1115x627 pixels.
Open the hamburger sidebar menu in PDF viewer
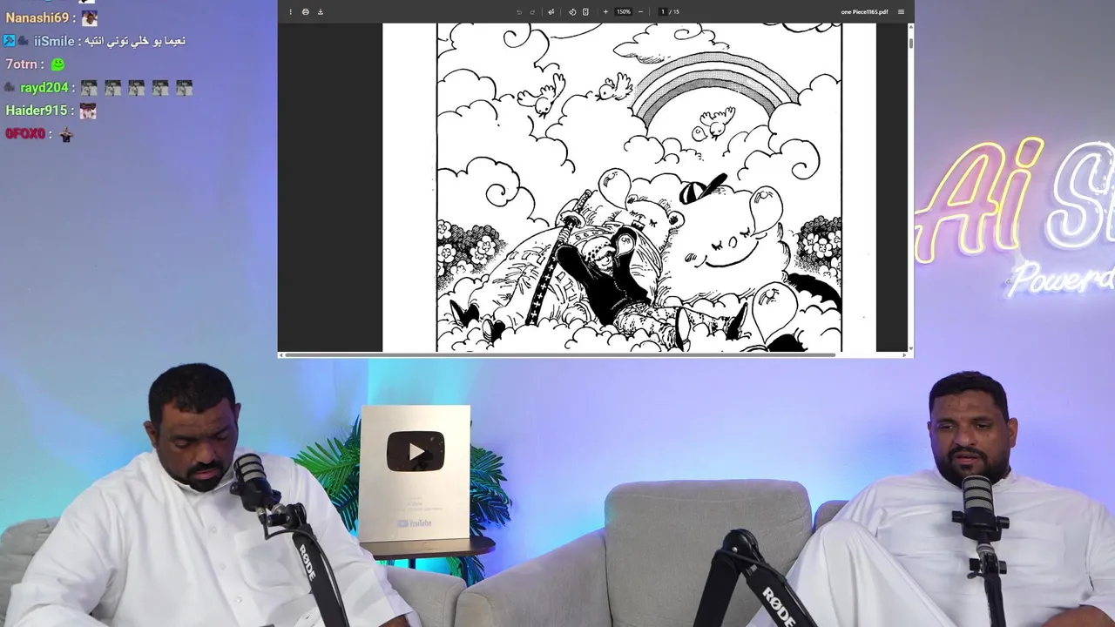(901, 11)
